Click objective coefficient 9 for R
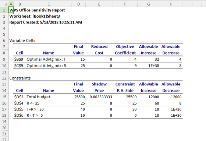The width and height of the screenshot is (206, 141). pos(135,66)
